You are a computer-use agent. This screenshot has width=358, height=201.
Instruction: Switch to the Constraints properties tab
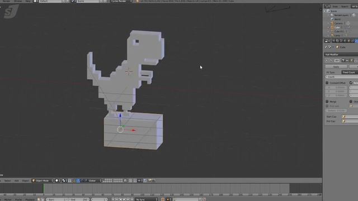click(353, 41)
